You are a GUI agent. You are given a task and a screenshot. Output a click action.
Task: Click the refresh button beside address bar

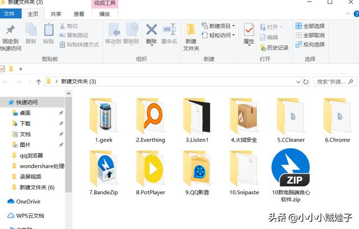306,82
